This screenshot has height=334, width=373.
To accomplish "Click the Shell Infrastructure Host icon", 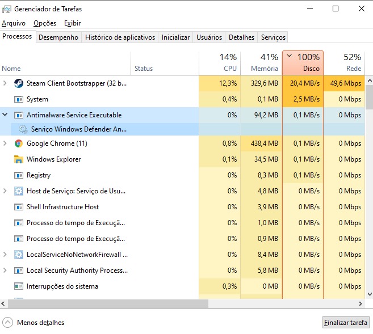I will click(x=19, y=207).
